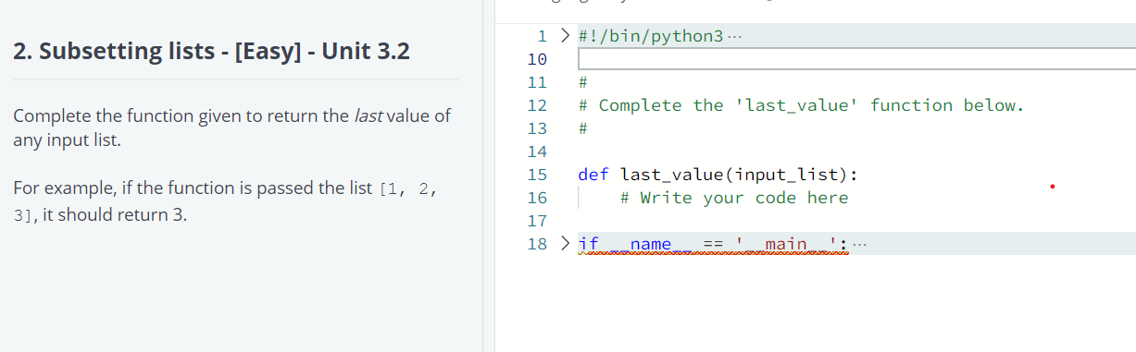Viewport: 1136px width, 352px height.
Task: Select the '# Write your code here' comment line
Action: click(733, 198)
